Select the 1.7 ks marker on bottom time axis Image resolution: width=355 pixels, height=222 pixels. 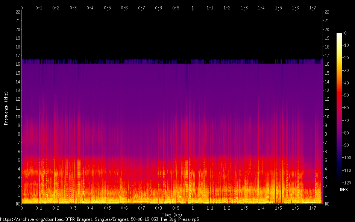click(313, 208)
